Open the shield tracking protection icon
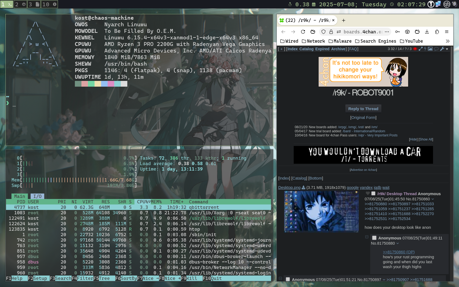Image resolution: width=459 pixels, height=287 pixels. 323,32
